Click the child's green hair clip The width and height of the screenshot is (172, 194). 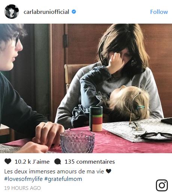pos(141,107)
